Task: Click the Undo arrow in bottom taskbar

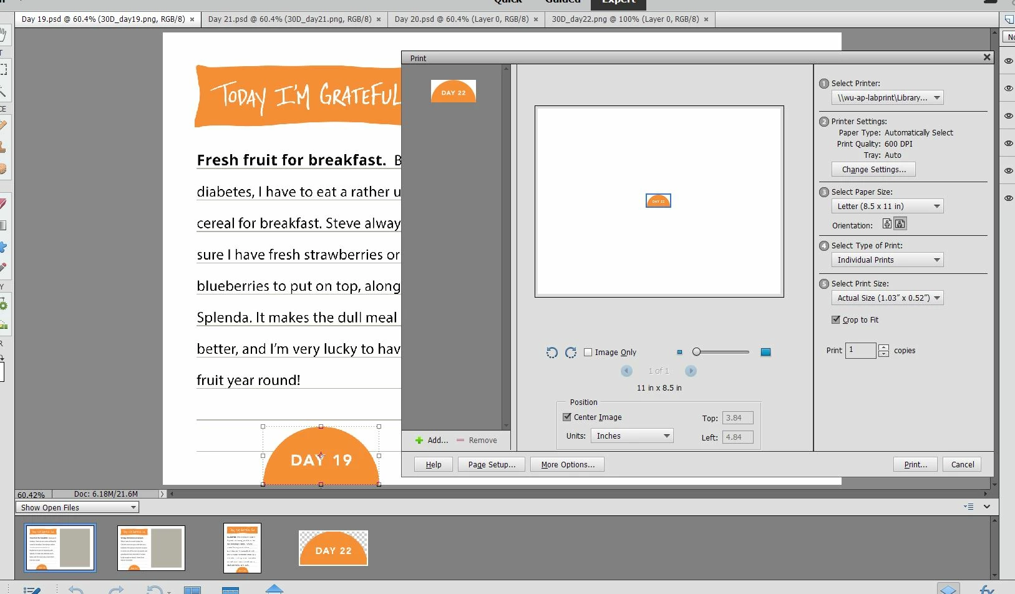Action: tap(75, 590)
